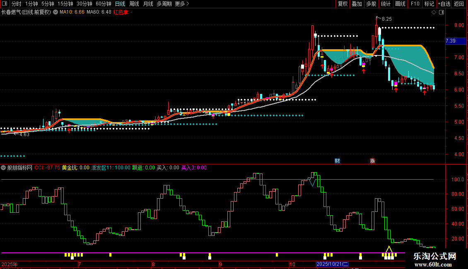Viewport: 468px width, 269px height.
Task: Click the 买入3: 0.00 value
Action: click(x=194, y=168)
